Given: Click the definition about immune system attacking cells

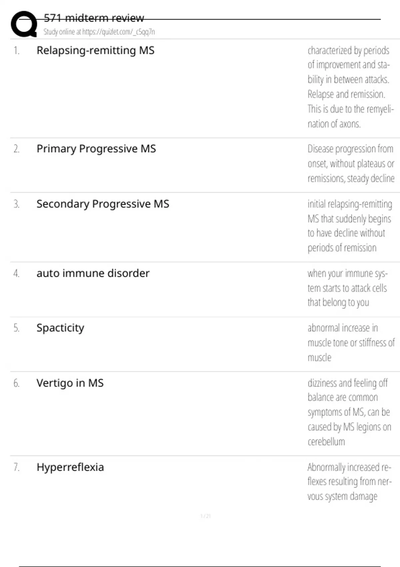Looking at the screenshot, I should coord(347,288).
